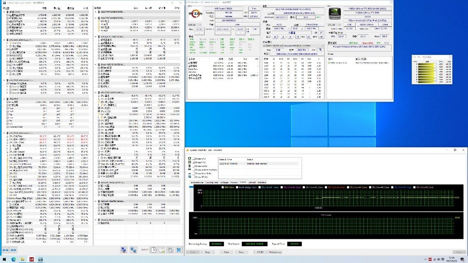Click the logging report icon in HWiNFO toolbar

click(161, 250)
